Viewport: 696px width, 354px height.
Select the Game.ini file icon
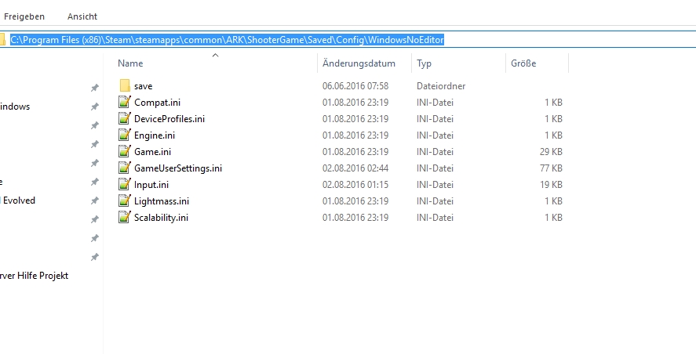point(125,151)
